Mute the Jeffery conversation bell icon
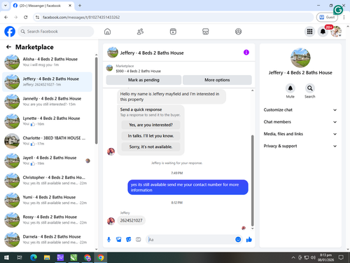Screen dimensions: 350x263 [x=290, y=88]
